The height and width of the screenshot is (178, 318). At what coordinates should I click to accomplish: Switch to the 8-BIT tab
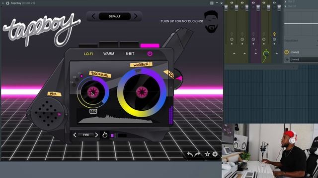tap(130, 54)
